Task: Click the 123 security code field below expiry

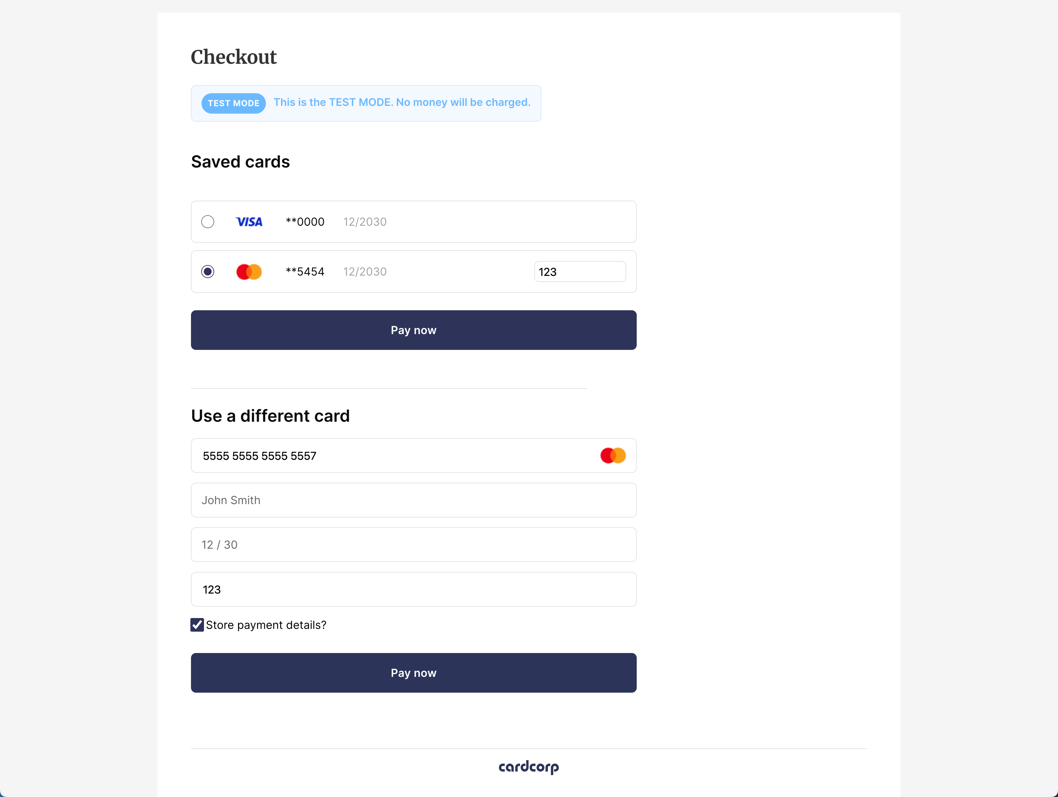Action: pyautogui.click(x=414, y=589)
